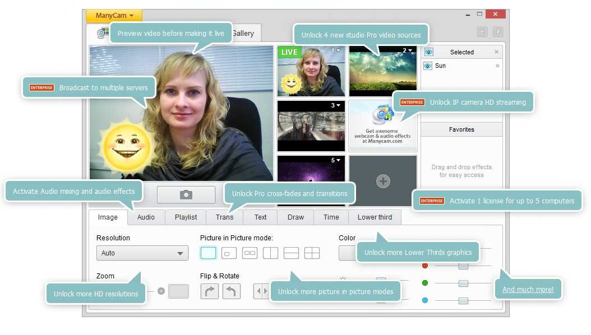
Task: Open the Resolution Auto dropdown
Action: 142,253
